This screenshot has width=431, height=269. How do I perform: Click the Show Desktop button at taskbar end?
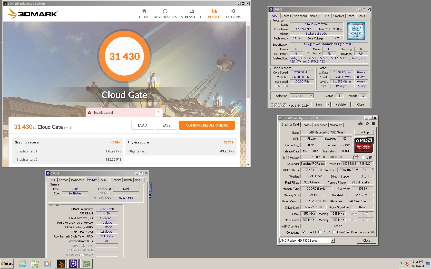(x=428, y=264)
